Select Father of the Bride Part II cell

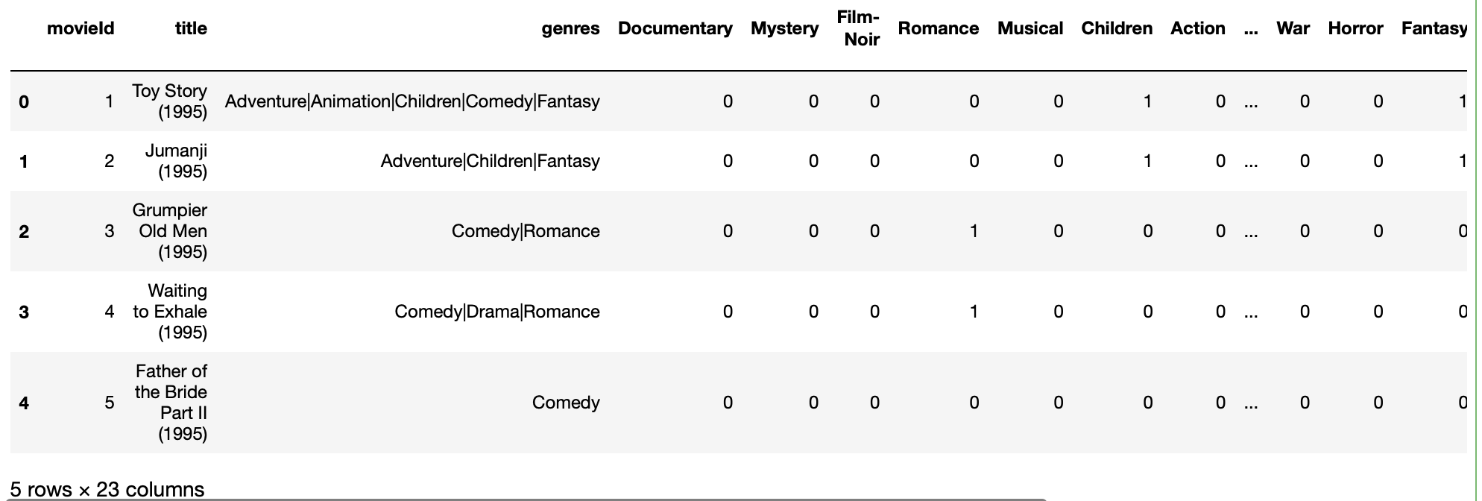[171, 403]
